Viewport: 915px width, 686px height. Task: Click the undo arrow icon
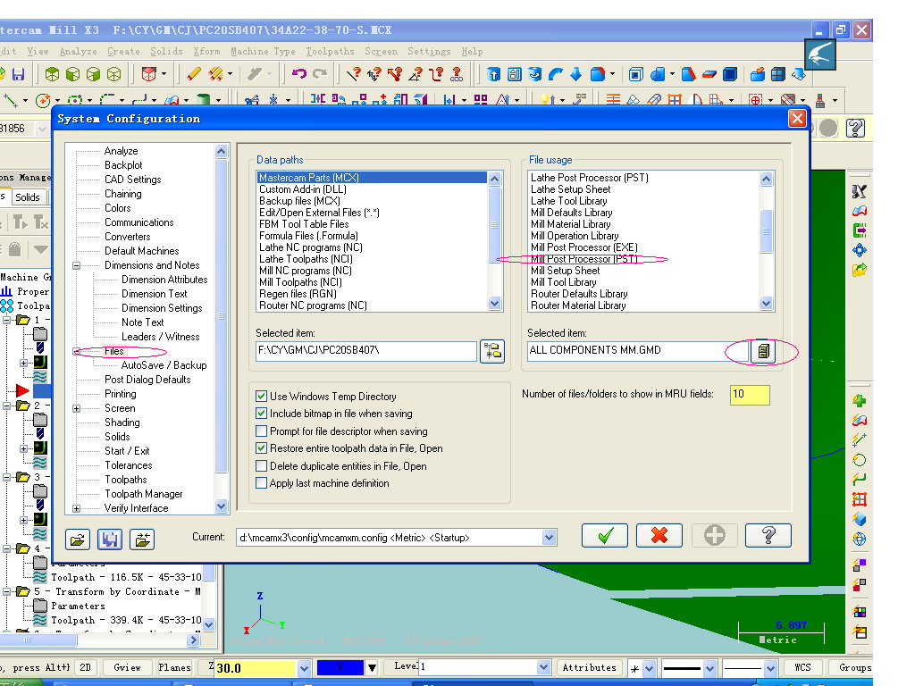(299, 73)
